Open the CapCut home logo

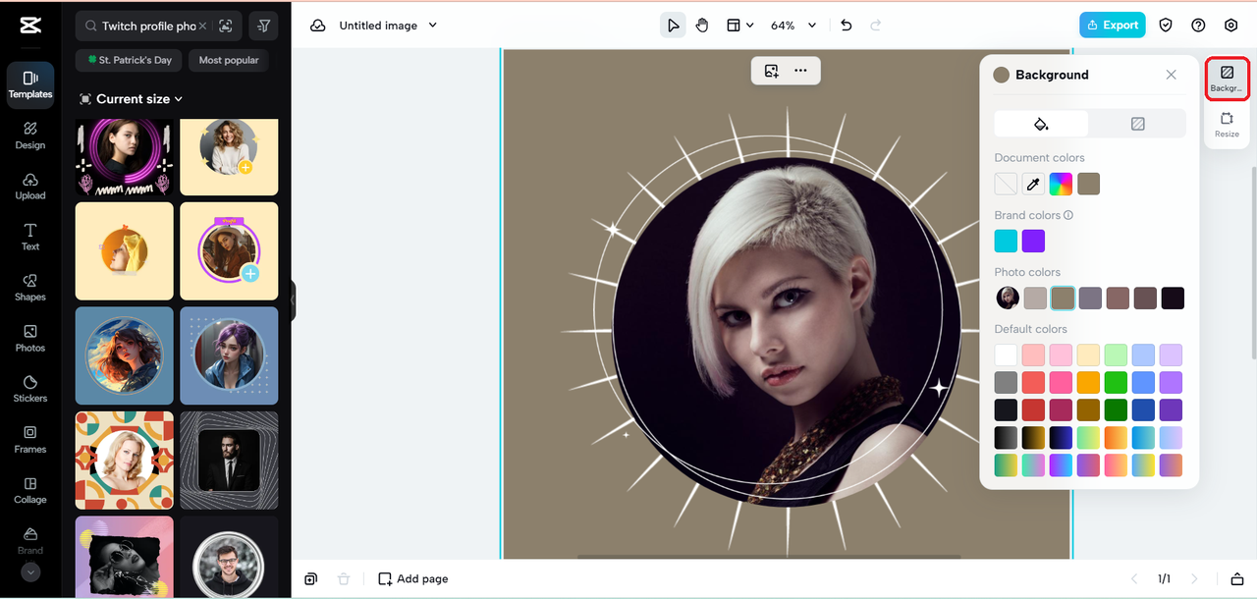tap(29, 27)
